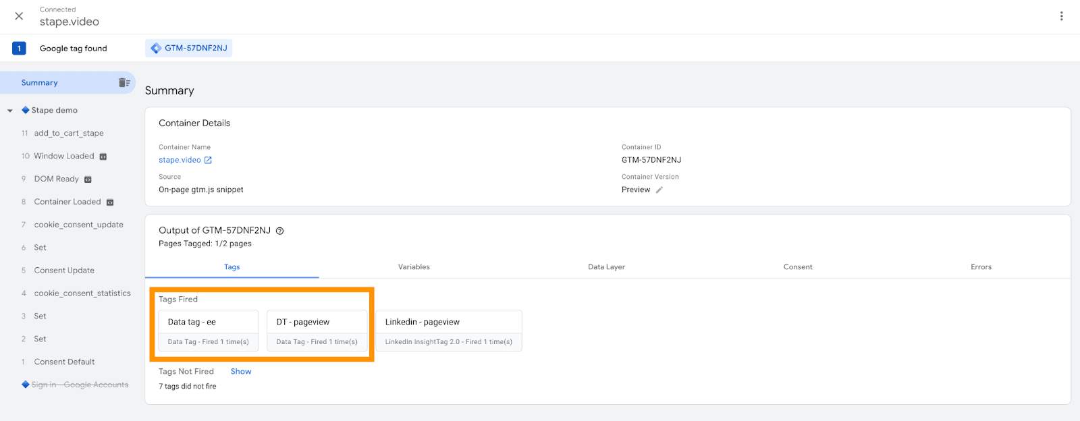Open the Linkedin - pageview fired tag card
Viewport: 1080px width, 421px height.
[x=449, y=331]
